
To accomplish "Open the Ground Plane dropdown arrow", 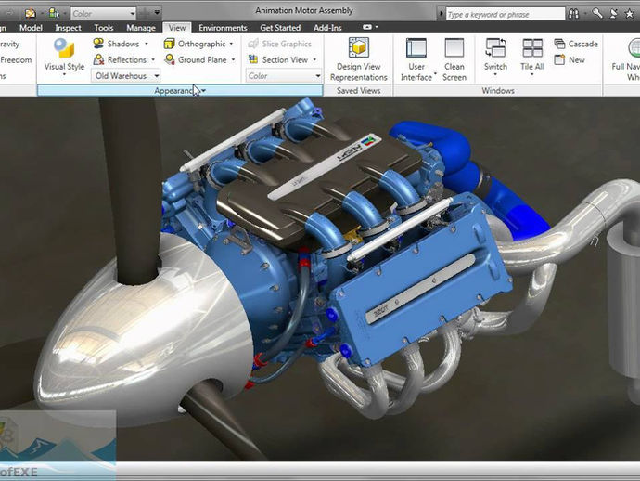I will click(x=233, y=59).
